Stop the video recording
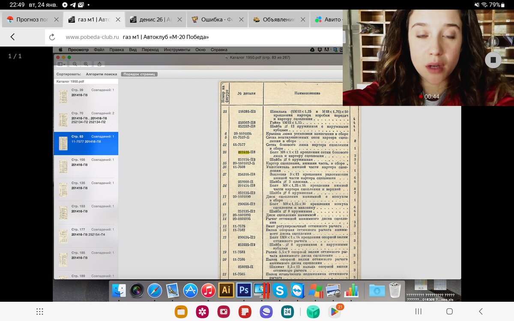 pos(493,60)
